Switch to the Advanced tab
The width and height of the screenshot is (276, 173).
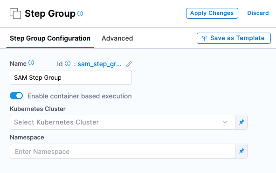click(117, 38)
